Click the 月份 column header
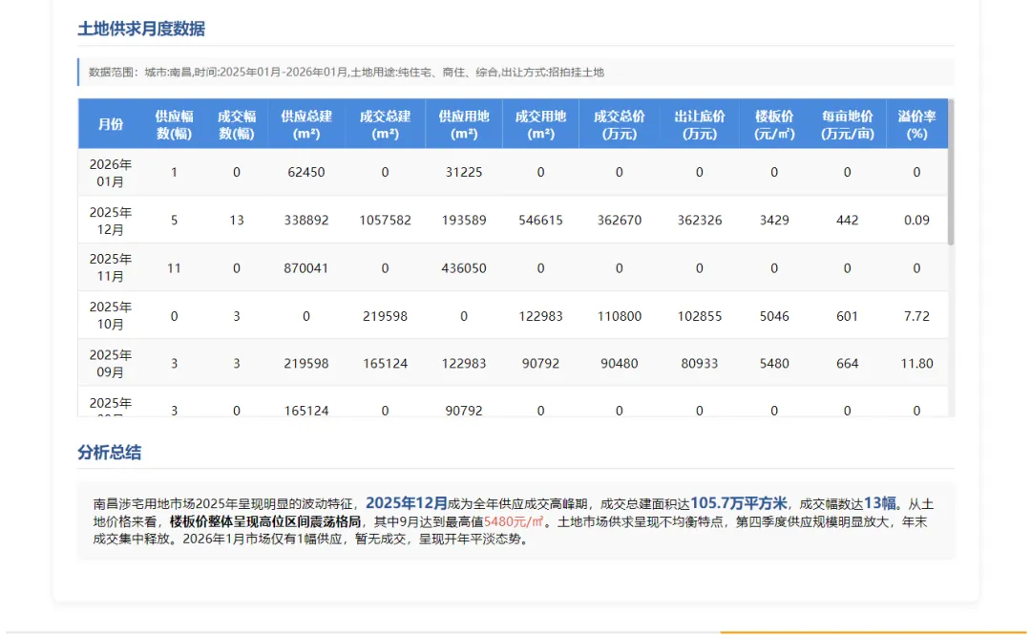The image size is (1031, 636). [x=111, y=123]
